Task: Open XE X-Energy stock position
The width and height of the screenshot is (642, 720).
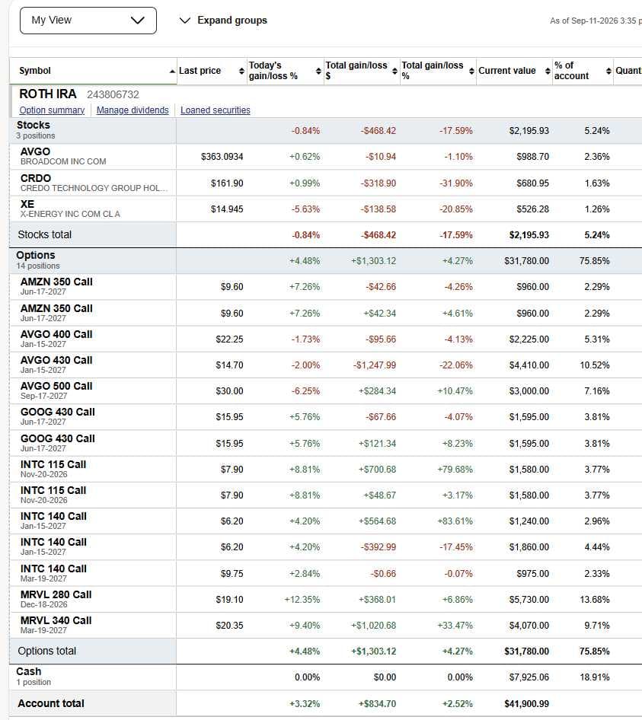Action: (27, 204)
